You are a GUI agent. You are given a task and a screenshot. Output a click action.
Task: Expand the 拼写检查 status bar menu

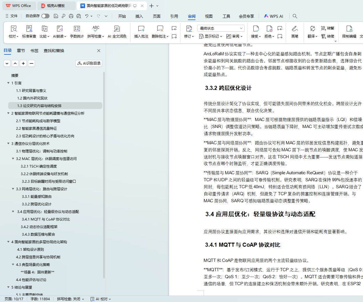71,299
